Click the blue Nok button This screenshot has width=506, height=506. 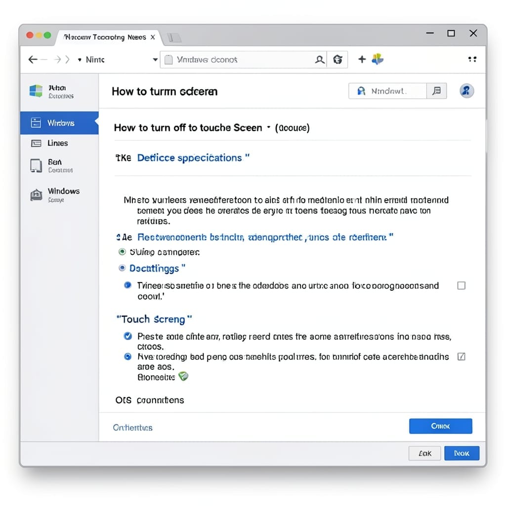coord(462,454)
